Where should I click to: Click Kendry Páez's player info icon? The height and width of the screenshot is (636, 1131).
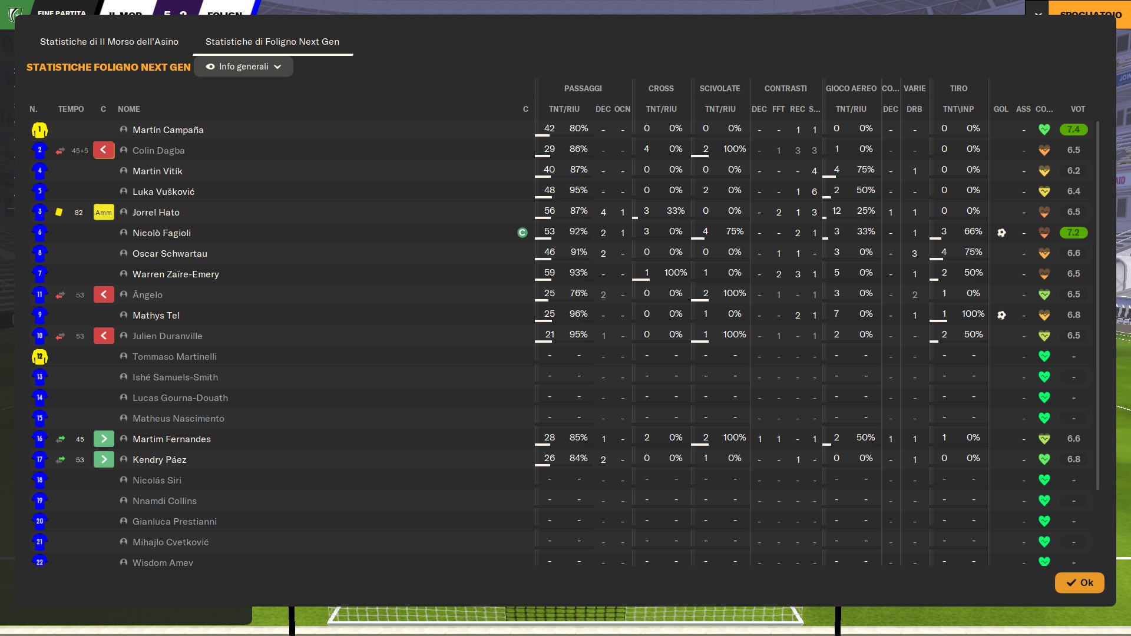[x=124, y=459]
